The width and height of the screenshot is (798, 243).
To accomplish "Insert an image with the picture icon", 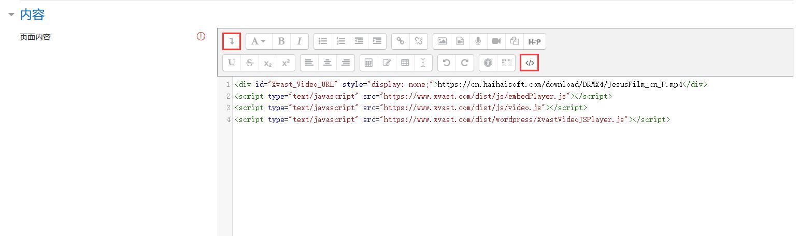I will point(442,41).
